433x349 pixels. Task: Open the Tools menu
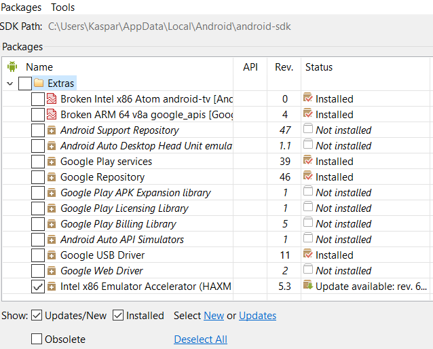[x=63, y=7]
